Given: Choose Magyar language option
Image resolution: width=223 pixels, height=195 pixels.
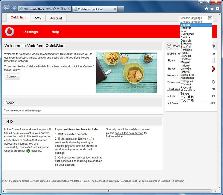Looking at the screenshot, I should pos(196,62).
